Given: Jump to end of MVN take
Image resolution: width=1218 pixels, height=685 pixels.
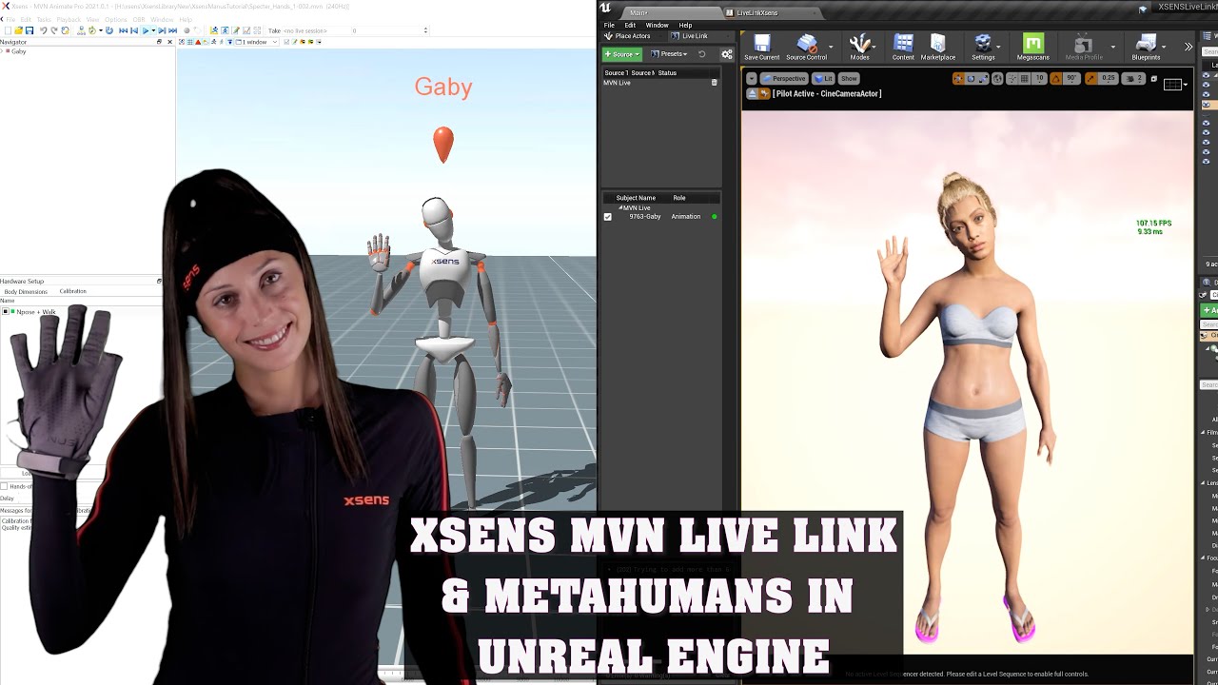Looking at the screenshot, I should coord(172,30).
